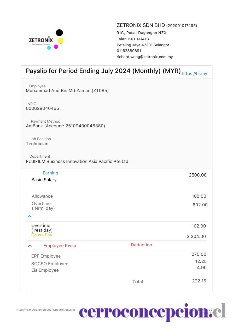
Task: Click the Employee Kwsp label
Action: pyautogui.click(x=60, y=246)
